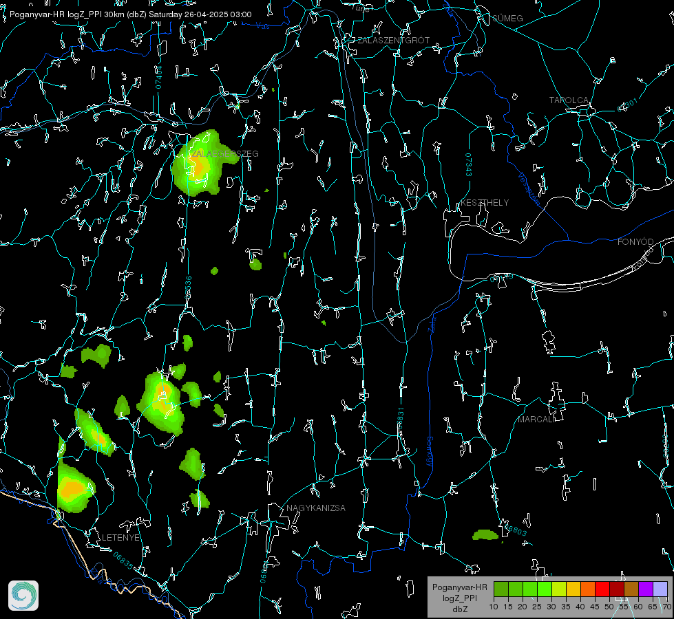Select the ZALASZENTGRÓT city label

tap(394, 41)
